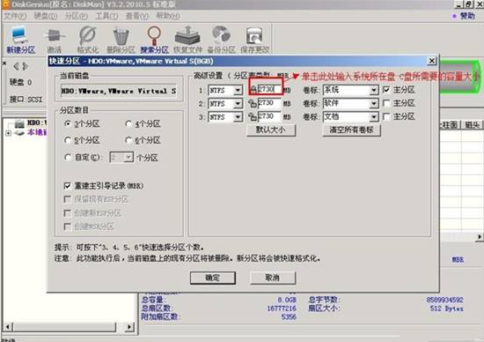The height and width of the screenshot is (342, 484).
Task: Close the Quick Partition dialog
Action: [x=432, y=61]
